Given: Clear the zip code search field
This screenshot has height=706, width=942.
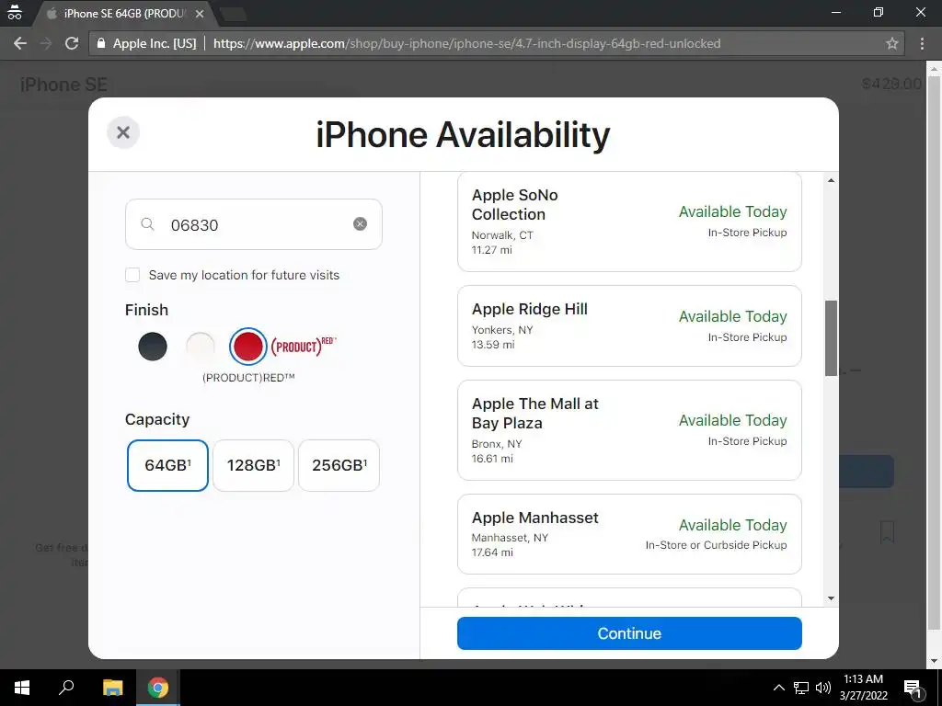Looking at the screenshot, I should (360, 224).
